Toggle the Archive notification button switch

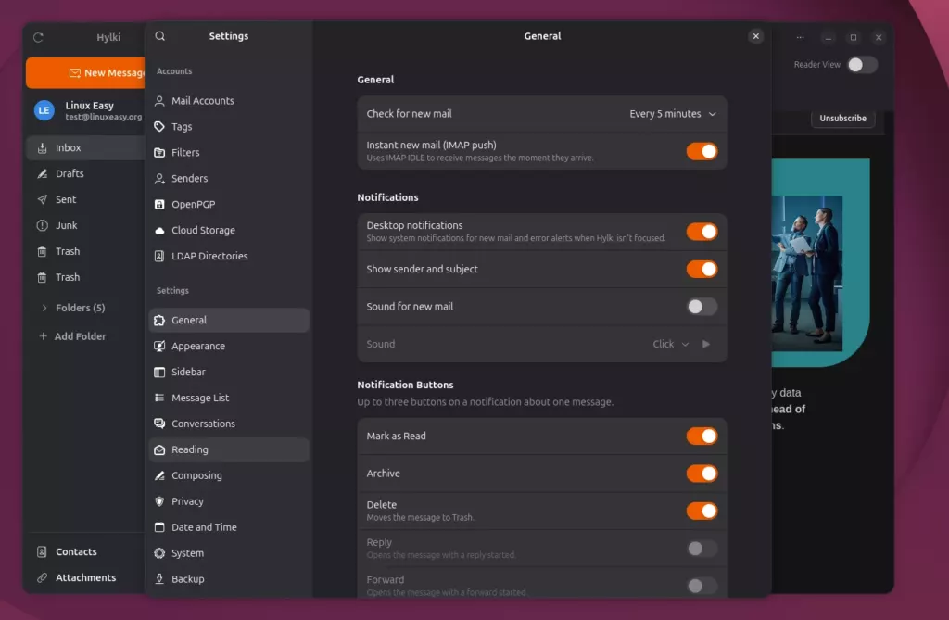click(x=702, y=474)
